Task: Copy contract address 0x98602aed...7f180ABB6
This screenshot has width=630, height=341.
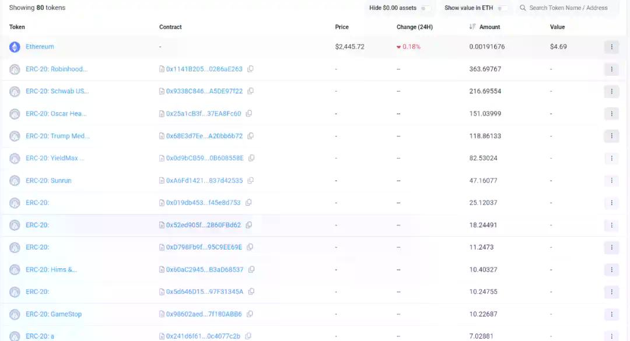Action: tap(250, 314)
